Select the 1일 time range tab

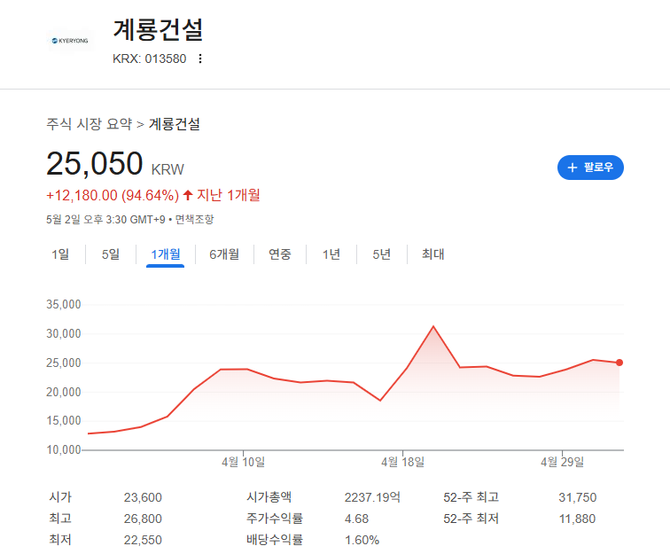click(x=60, y=254)
